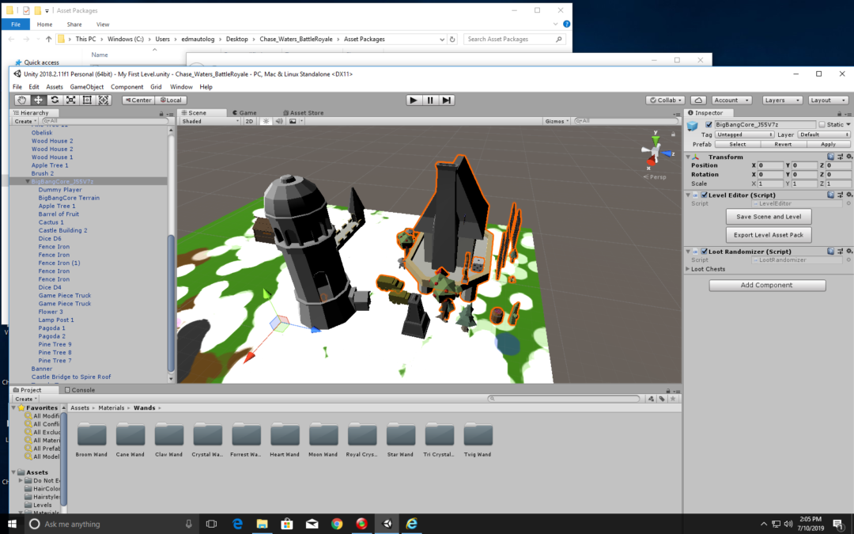Open the Broom Wand folder
854x534 pixels.
tap(92, 440)
